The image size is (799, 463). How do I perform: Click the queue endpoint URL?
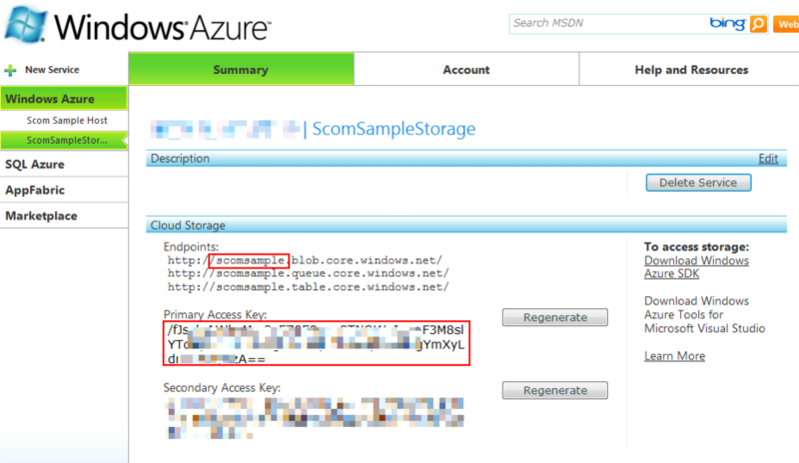tap(309, 273)
